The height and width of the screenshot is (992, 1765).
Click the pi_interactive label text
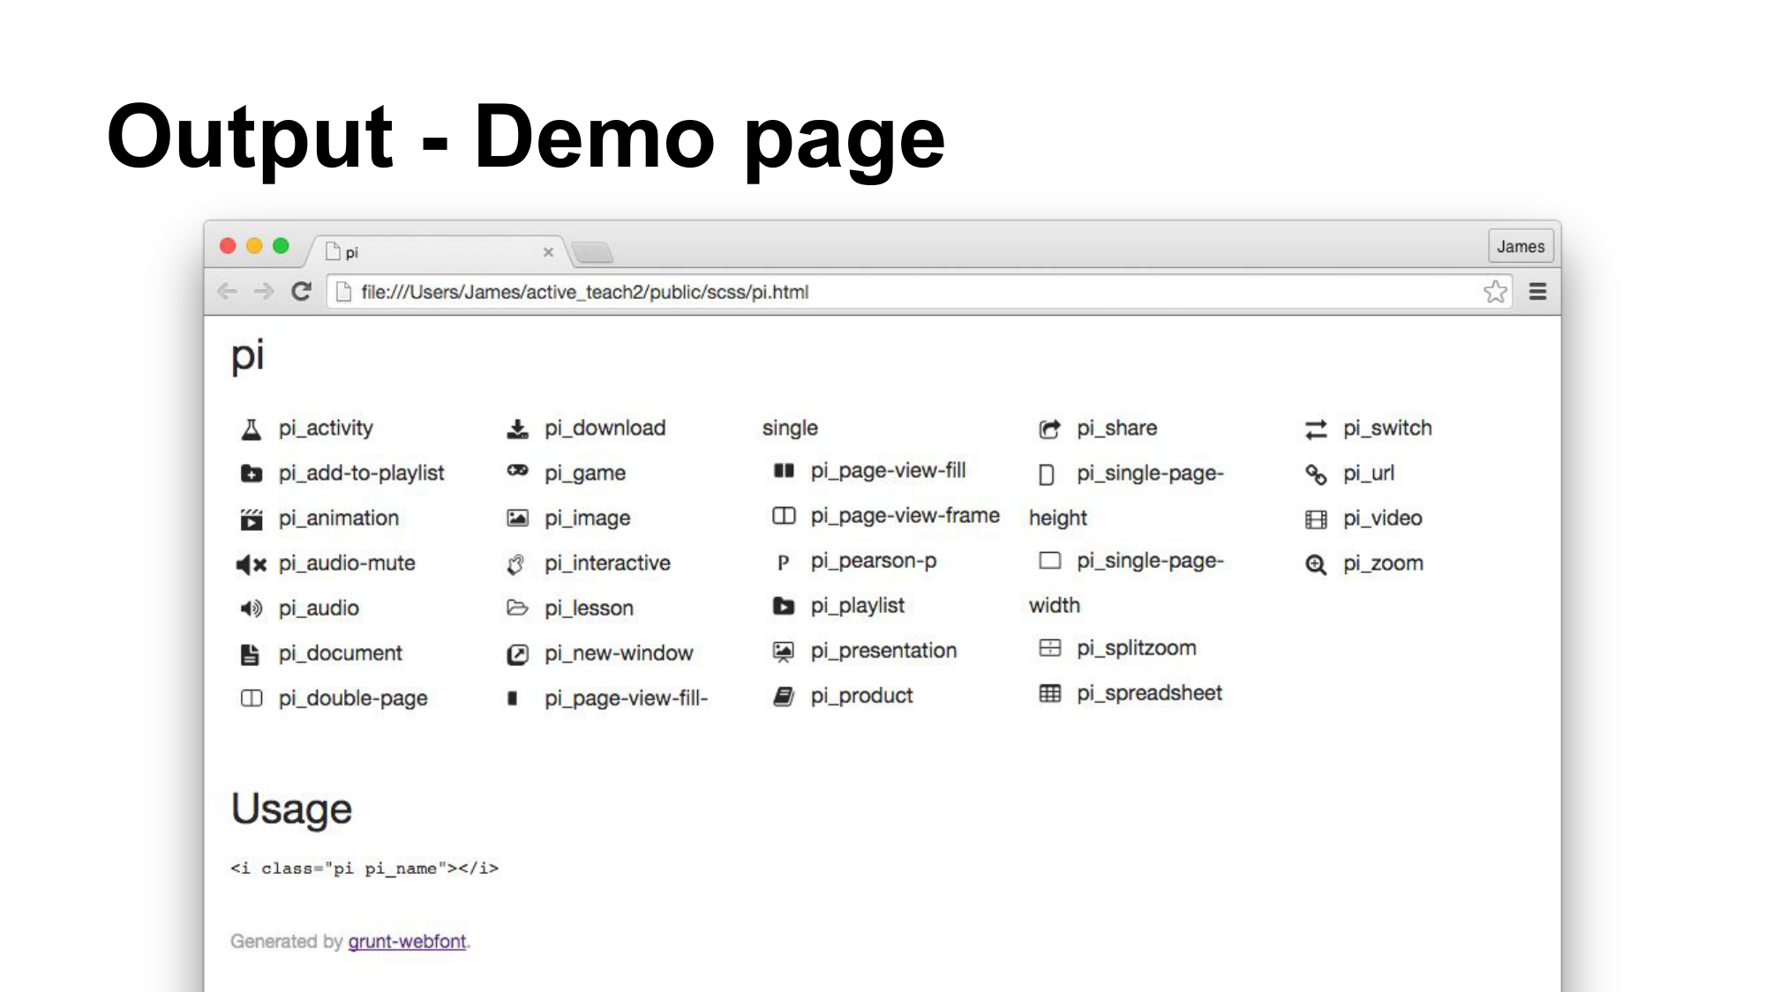(607, 563)
